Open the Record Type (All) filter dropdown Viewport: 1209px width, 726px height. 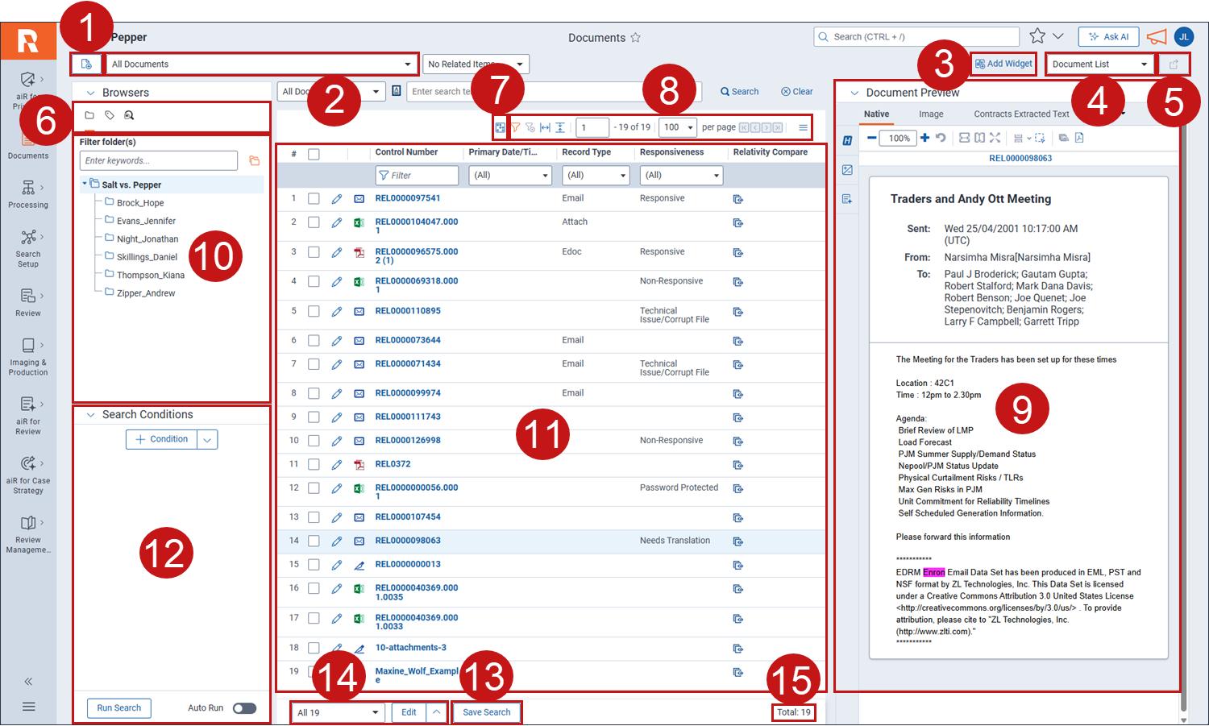pyautogui.click(x=596, y=175)
